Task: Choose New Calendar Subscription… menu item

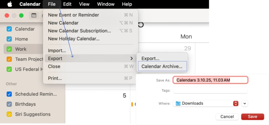Action: coord(79,31)
